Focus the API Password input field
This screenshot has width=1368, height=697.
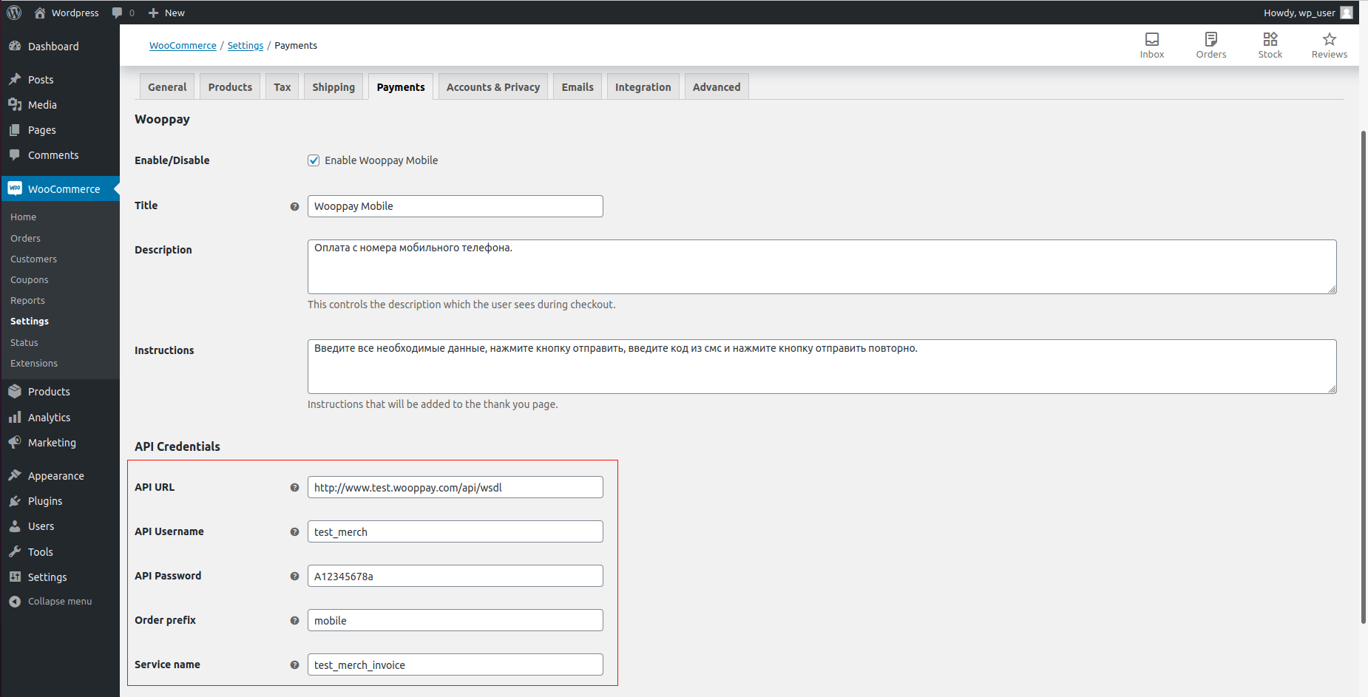coord(456,576)
